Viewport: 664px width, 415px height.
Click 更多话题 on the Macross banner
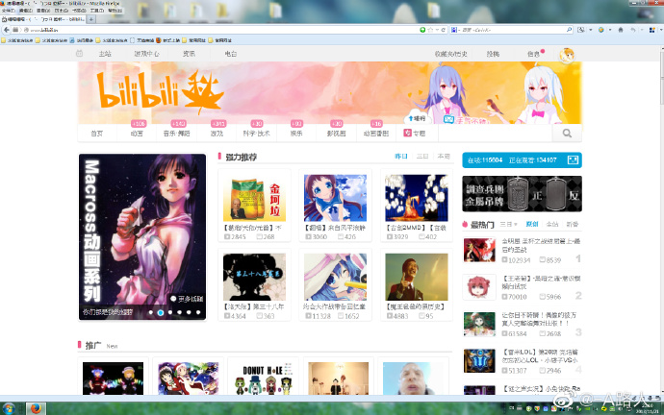tap(187, 299)
